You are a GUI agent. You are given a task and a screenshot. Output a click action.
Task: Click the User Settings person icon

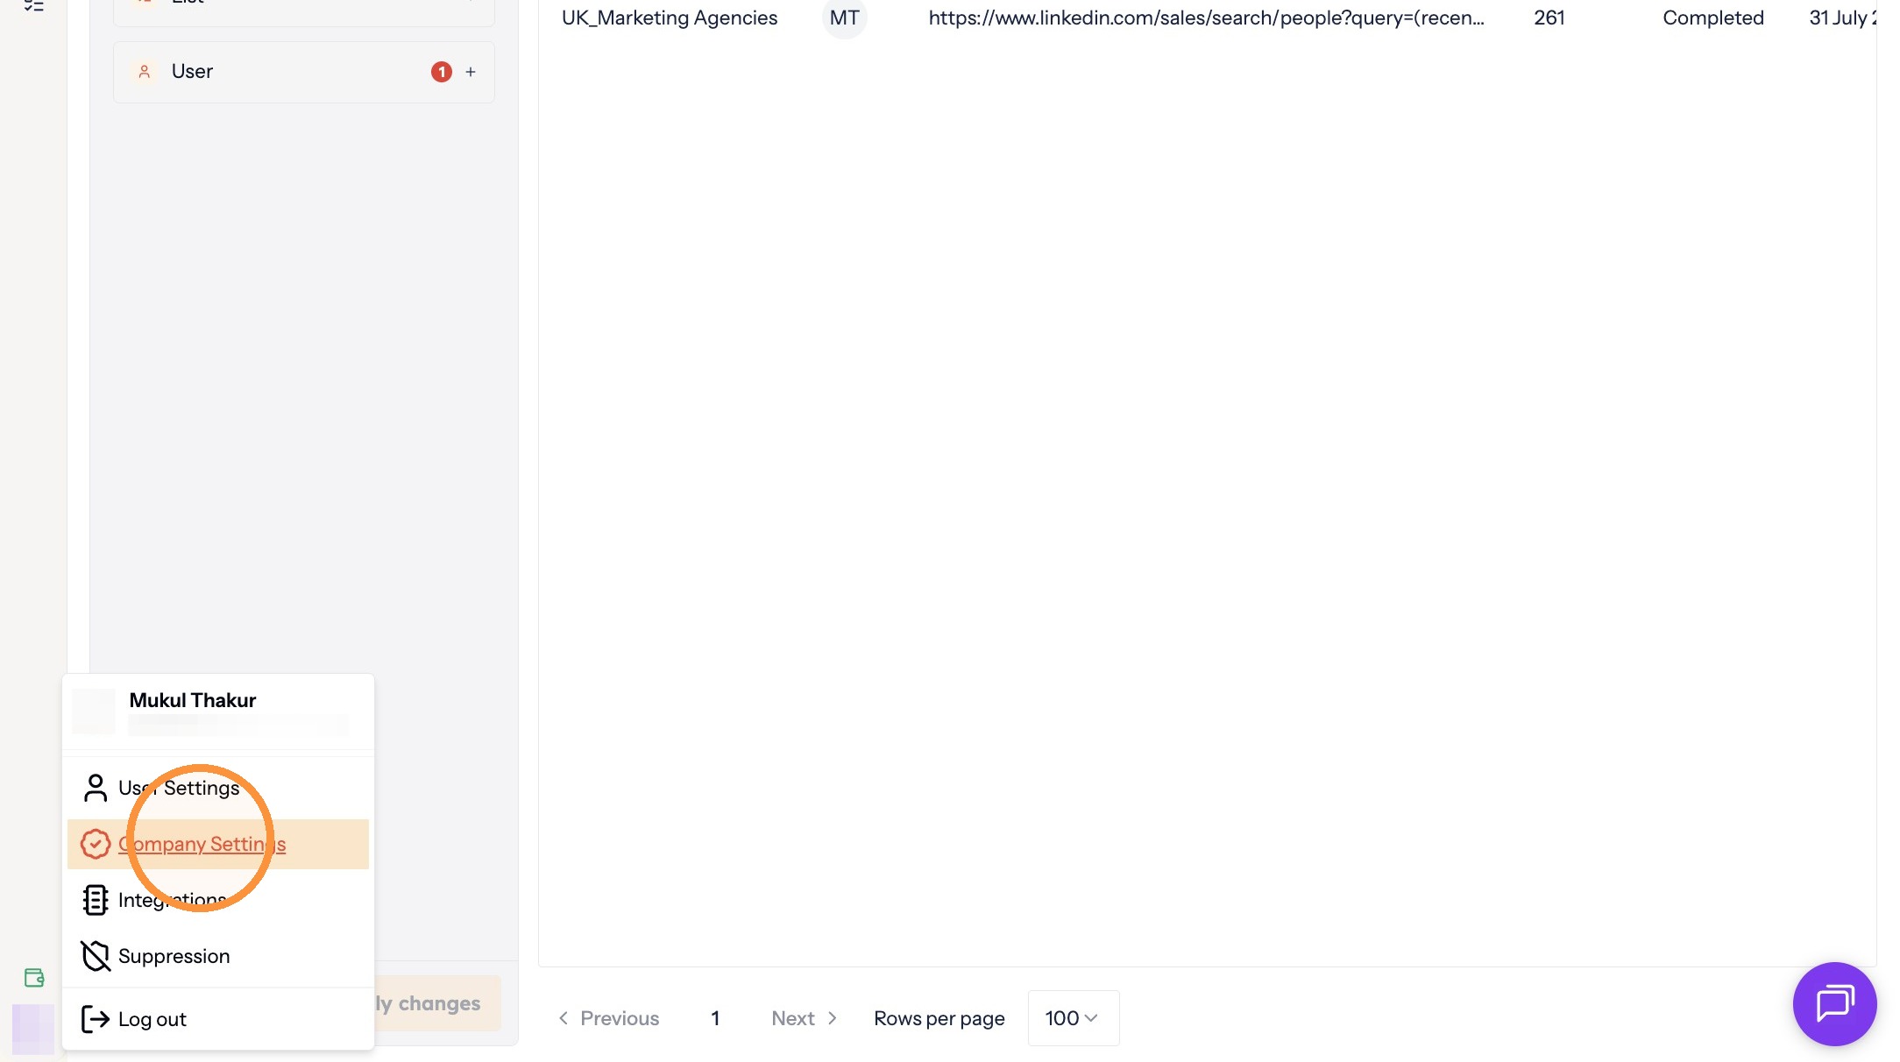click(96, 788)
